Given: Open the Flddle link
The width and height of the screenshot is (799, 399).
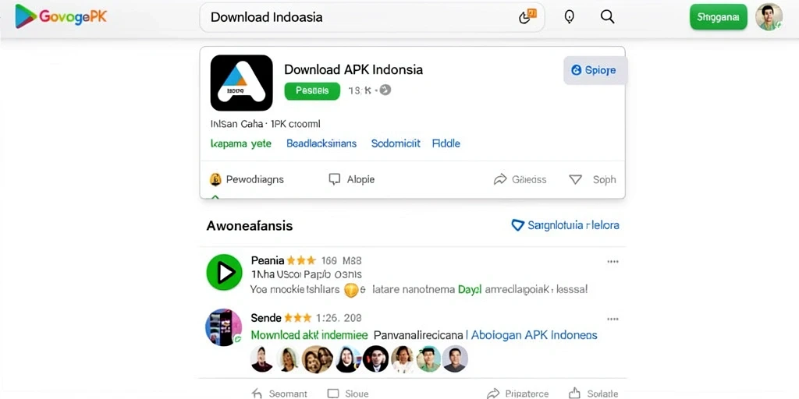Looking at the screenshot, I should pos(446,143).
